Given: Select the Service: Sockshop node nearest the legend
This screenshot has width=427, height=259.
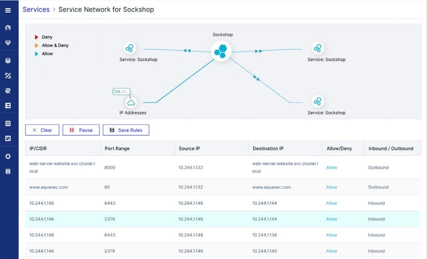Looking at the screenshot, I should click(129, 48).
